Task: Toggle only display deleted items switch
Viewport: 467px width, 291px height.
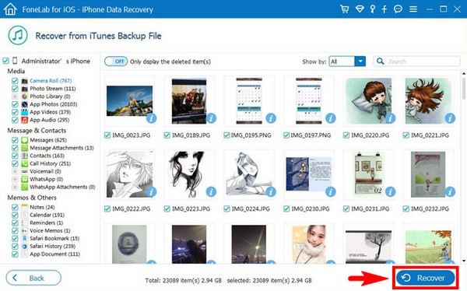Action: pos(116,61)
